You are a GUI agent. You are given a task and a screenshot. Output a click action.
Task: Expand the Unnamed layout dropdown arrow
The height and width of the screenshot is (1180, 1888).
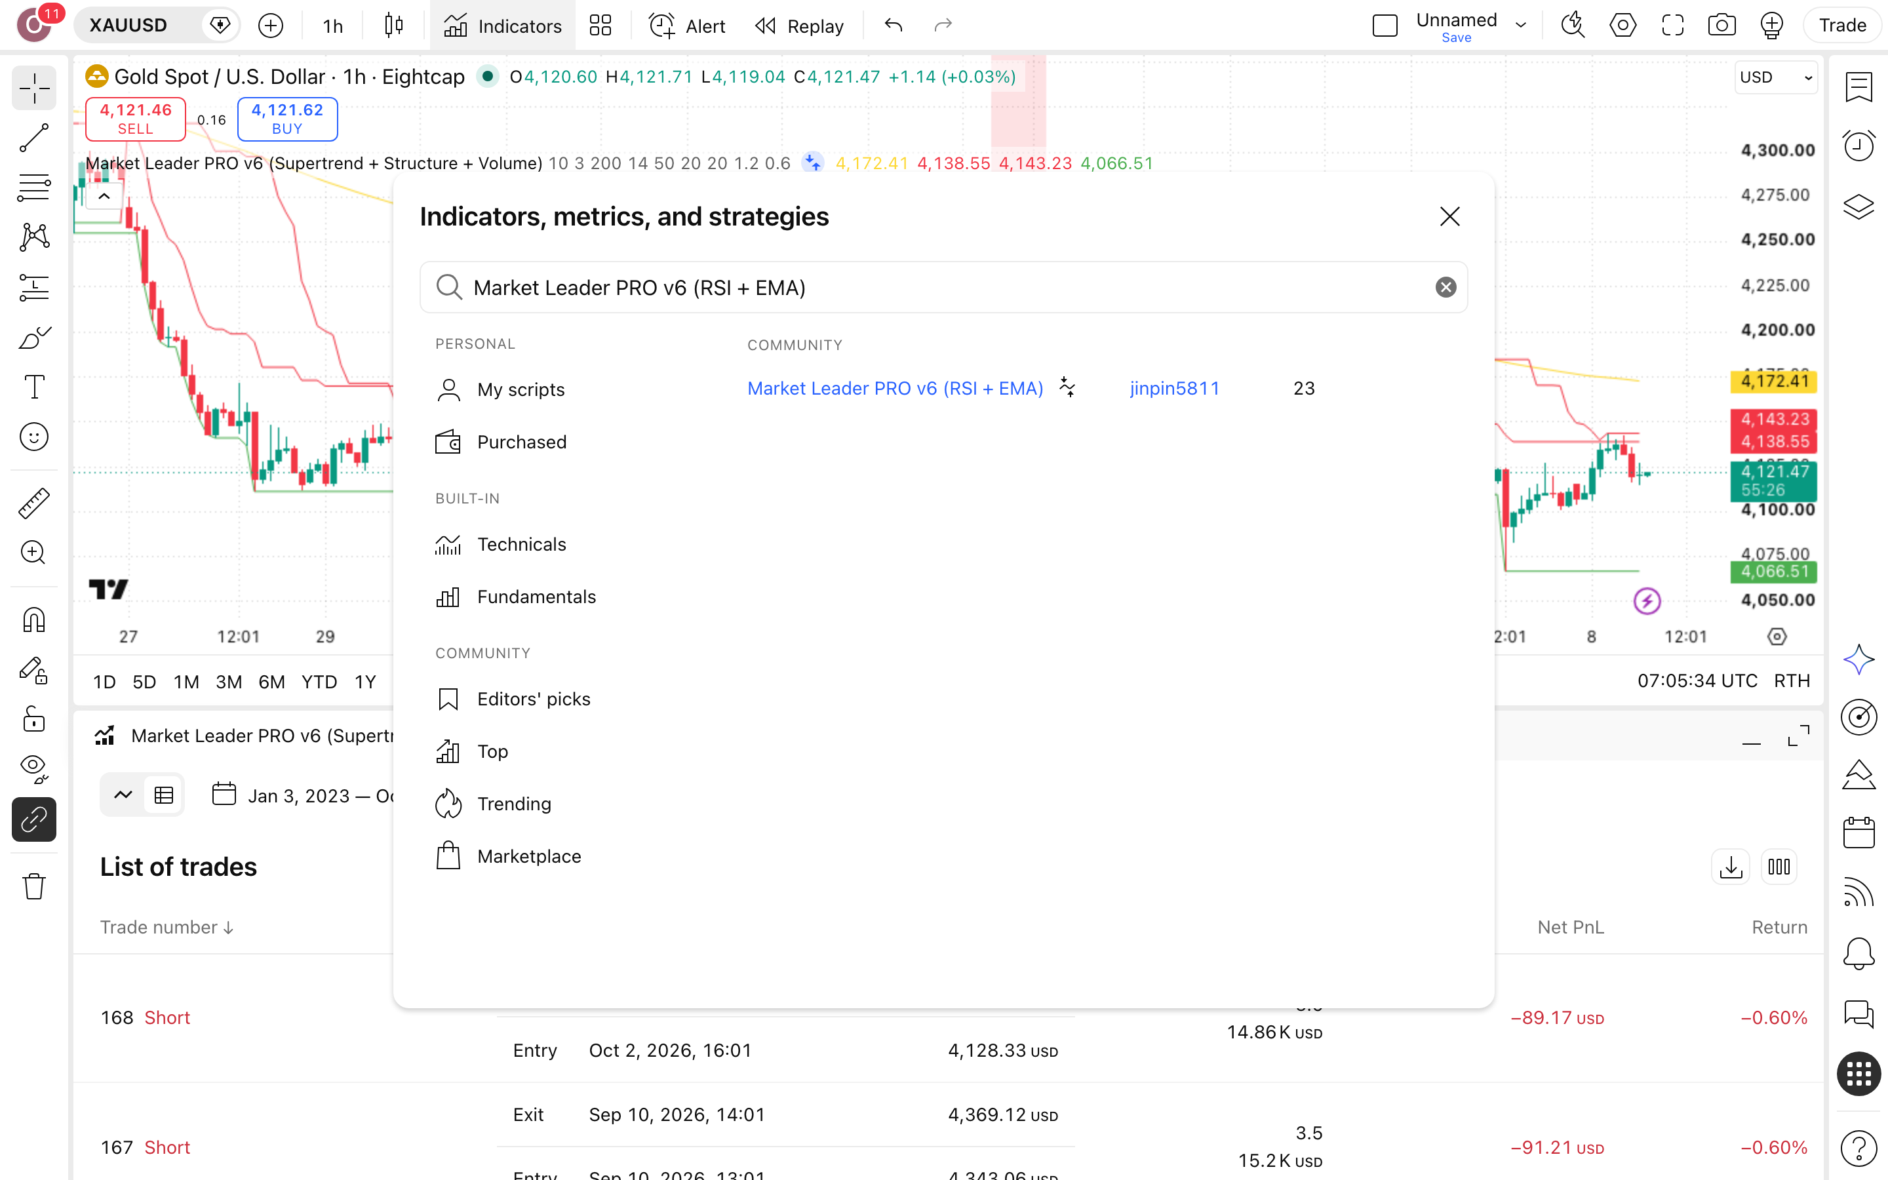click(x=1520, y=26)
